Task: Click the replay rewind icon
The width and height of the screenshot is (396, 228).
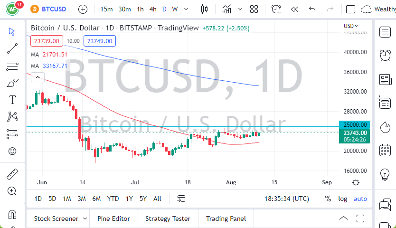Action: (x=294, y=9)
